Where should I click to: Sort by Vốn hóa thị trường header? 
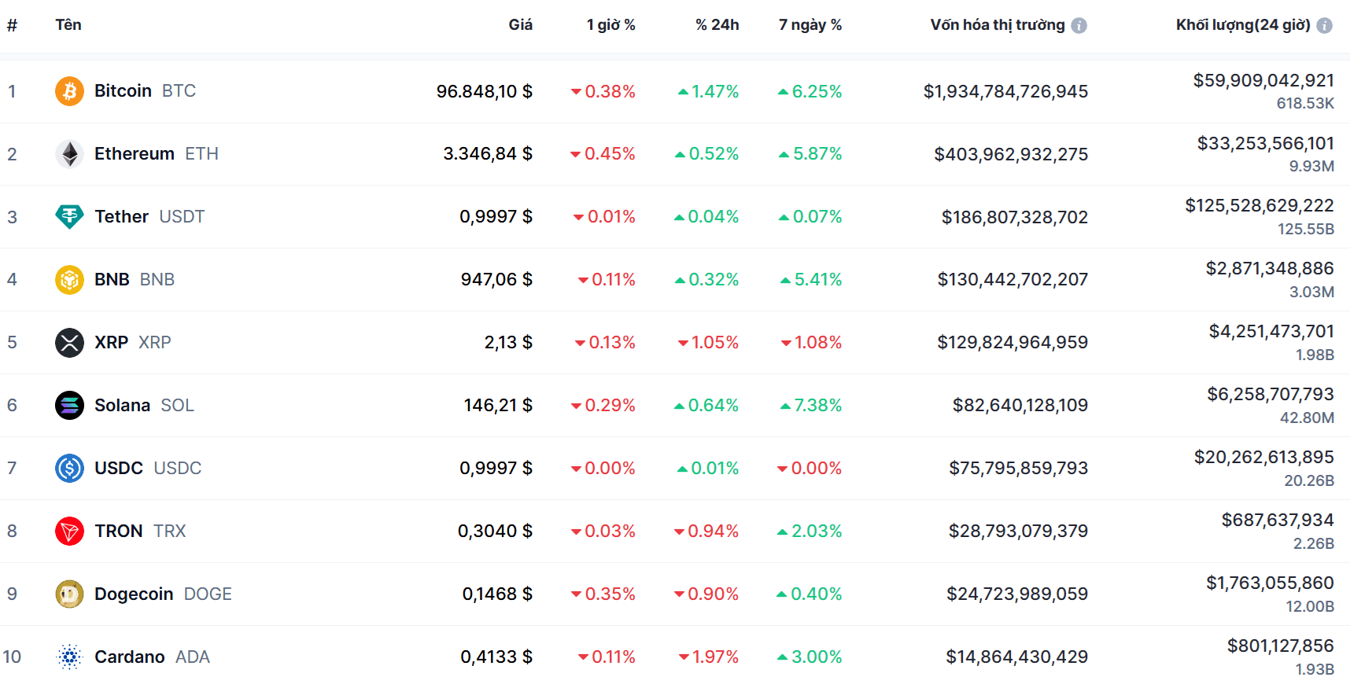(998, 24)
